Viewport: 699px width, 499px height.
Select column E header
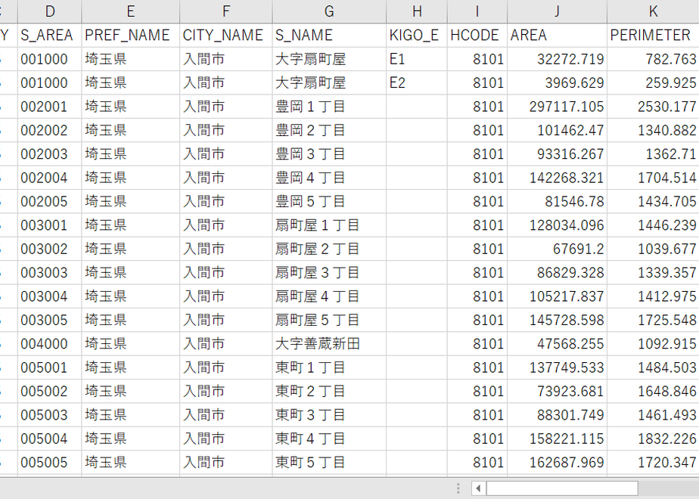(x=131, y=11)
